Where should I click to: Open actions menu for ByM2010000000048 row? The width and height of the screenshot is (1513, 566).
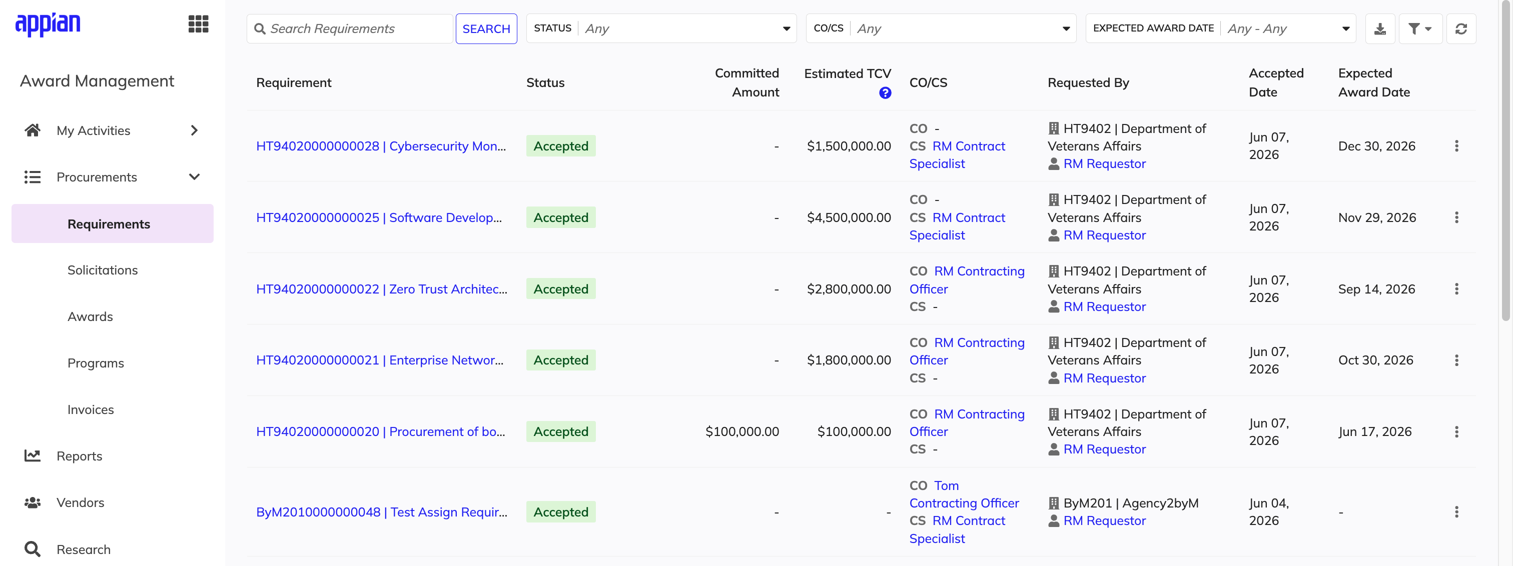(x=1456, y=512)
